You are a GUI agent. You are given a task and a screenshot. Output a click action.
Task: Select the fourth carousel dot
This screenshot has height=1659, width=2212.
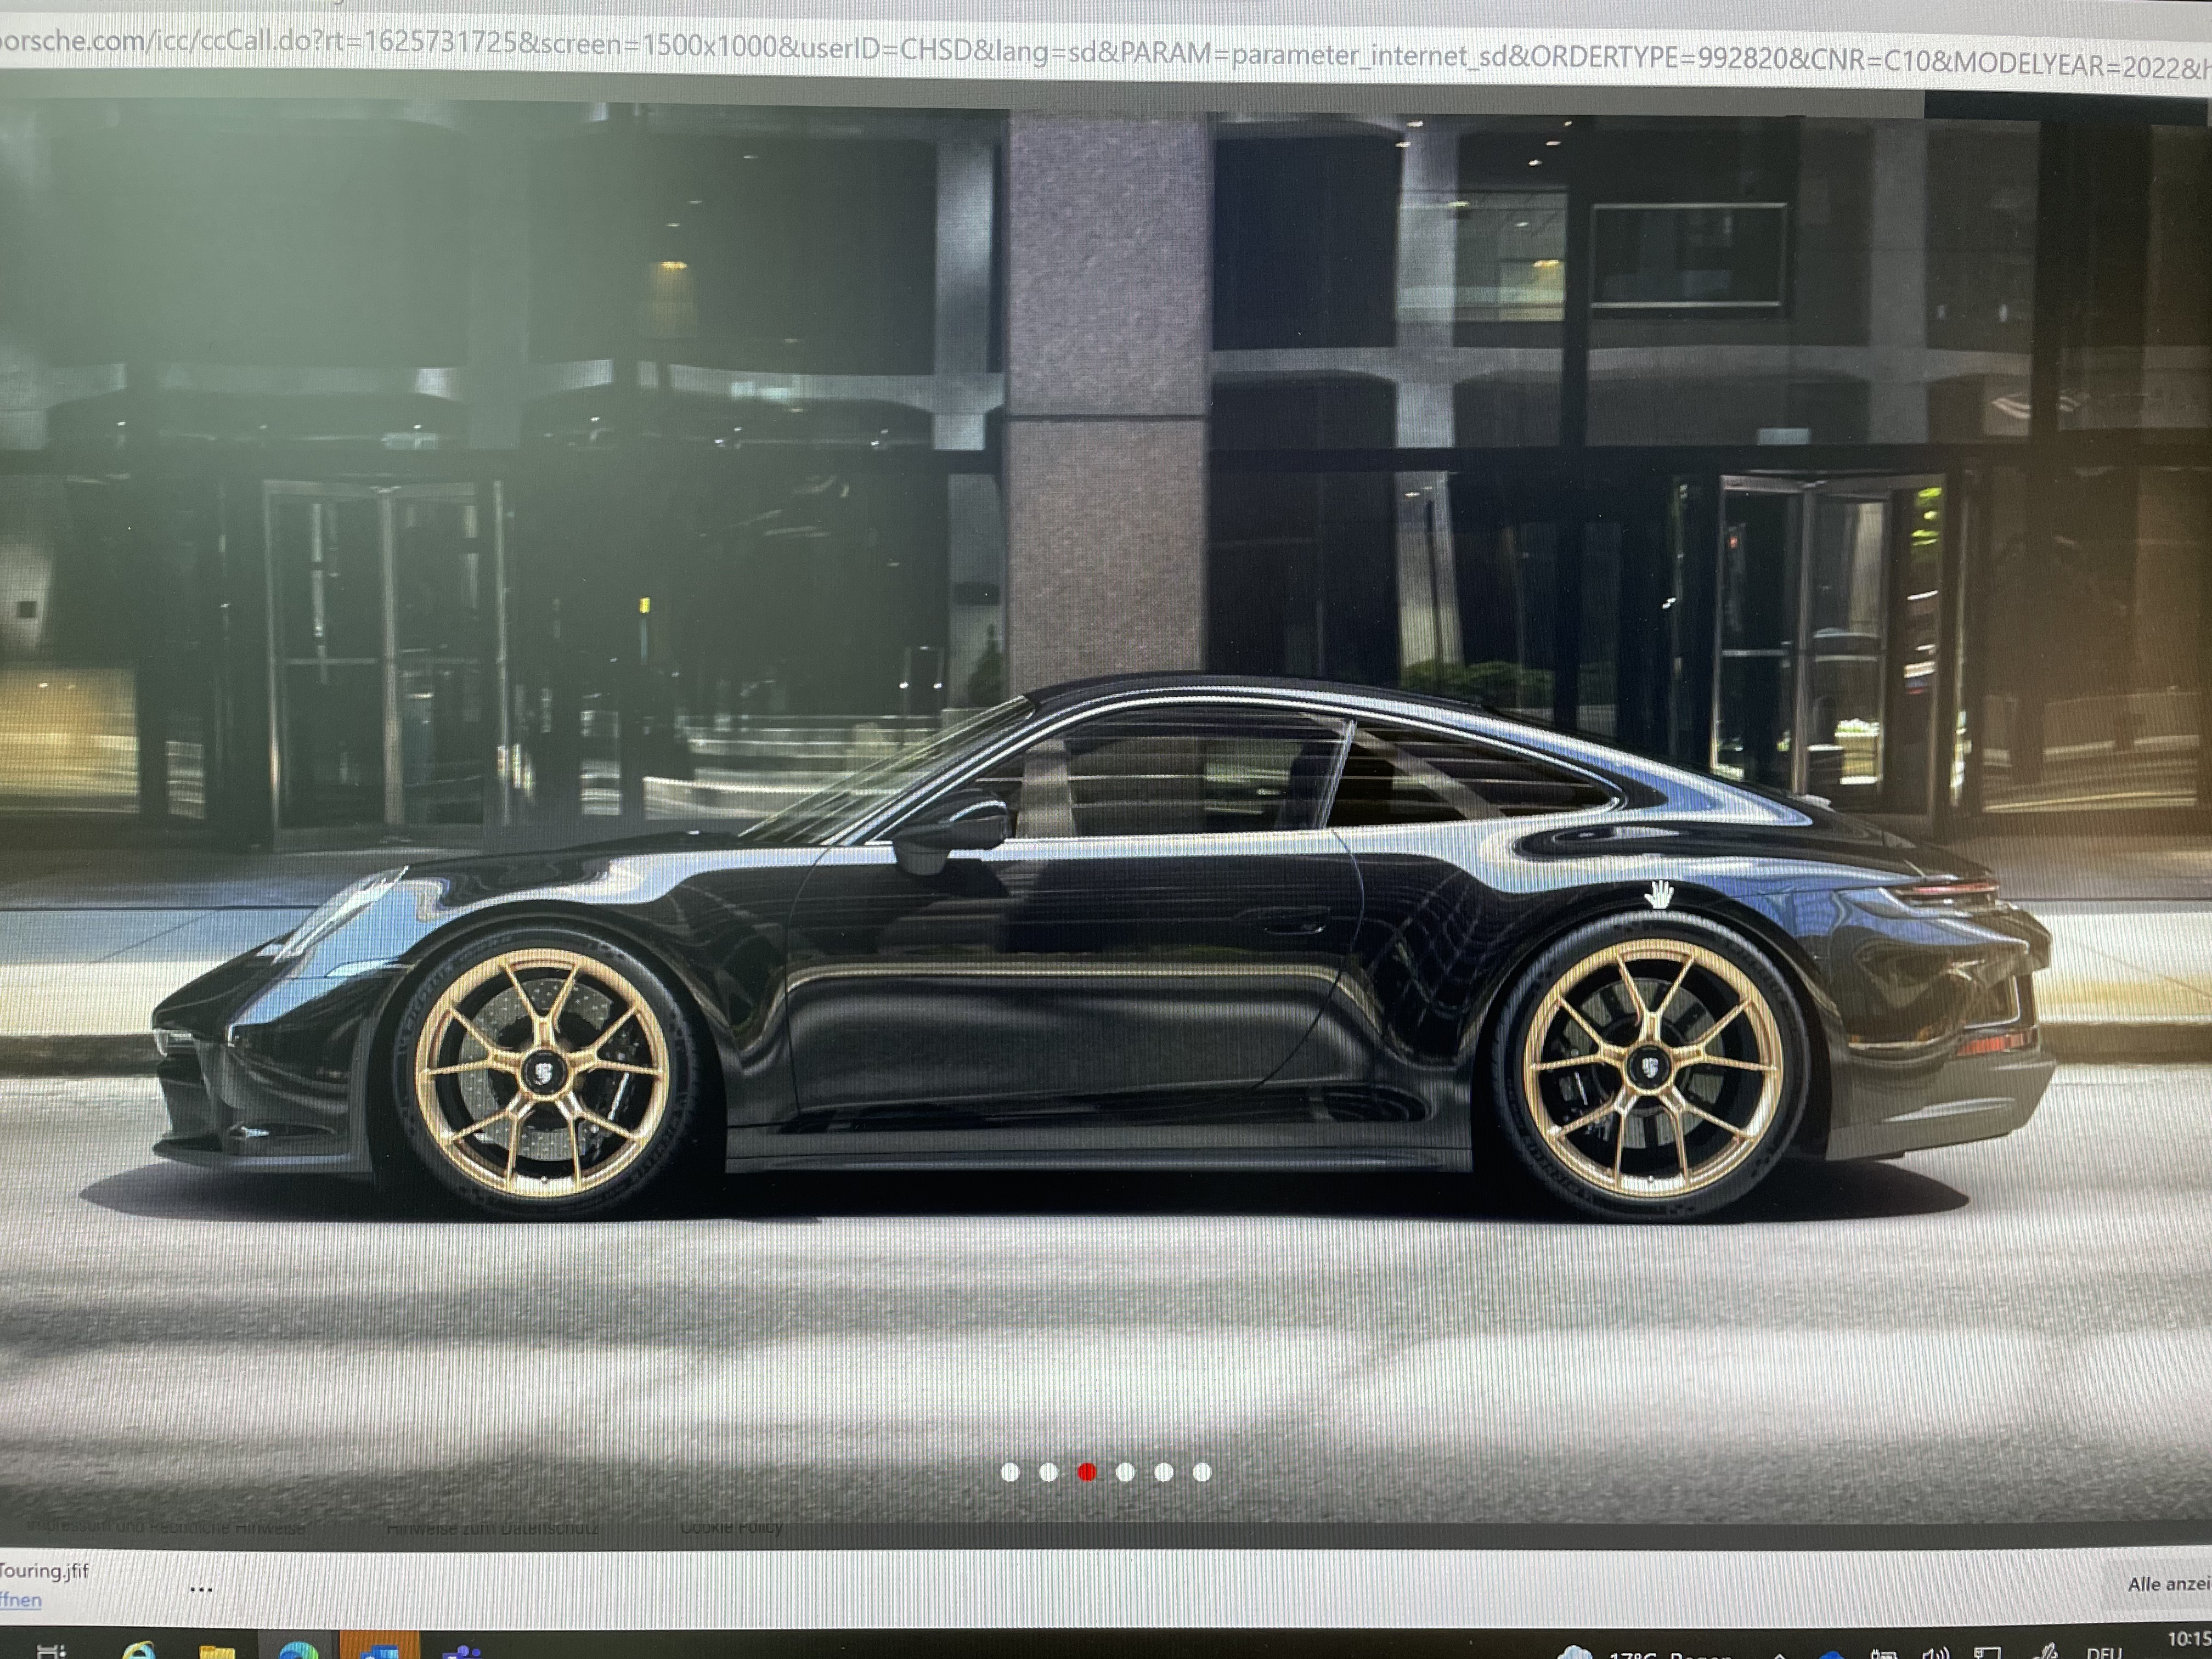(1125, 1472)
